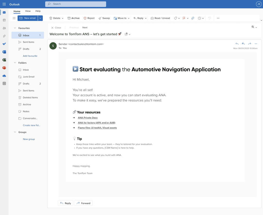263x215 pixels.
Task: Expand the New email dropdown arrow
Action: point(40,18)
